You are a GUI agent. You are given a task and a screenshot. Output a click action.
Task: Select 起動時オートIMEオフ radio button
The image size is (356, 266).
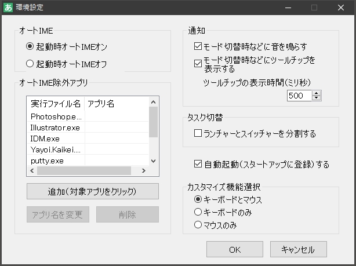click(30, 63)
